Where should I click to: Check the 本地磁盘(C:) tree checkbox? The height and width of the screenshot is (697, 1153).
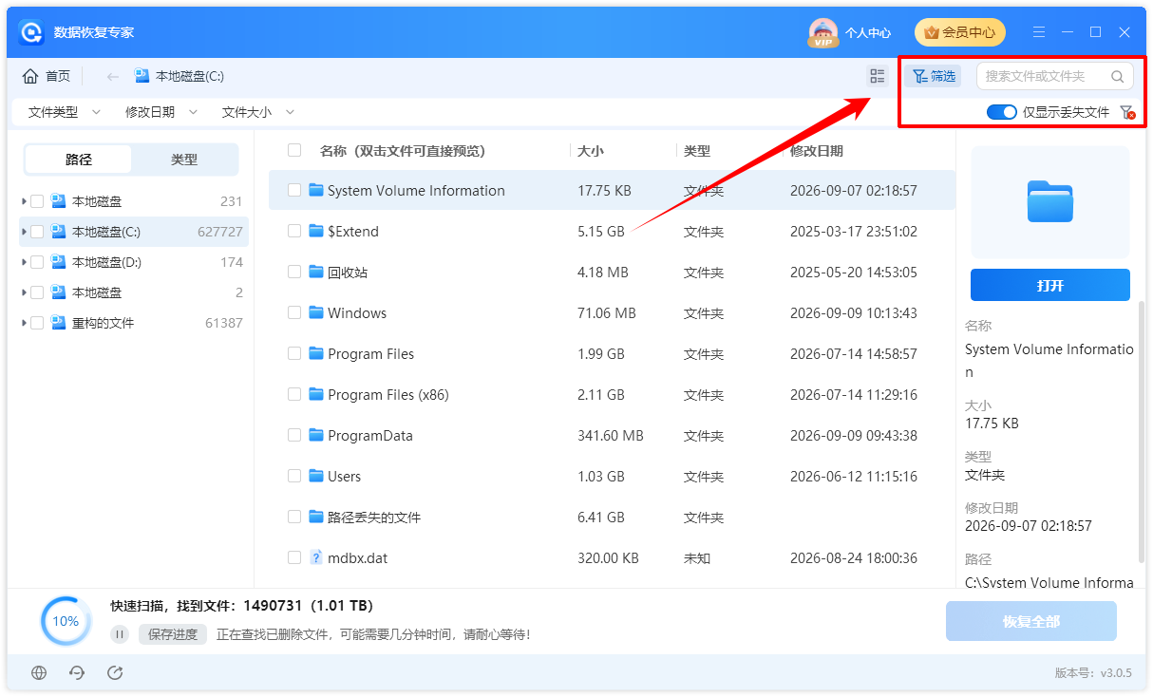click(x=37, y=232)
